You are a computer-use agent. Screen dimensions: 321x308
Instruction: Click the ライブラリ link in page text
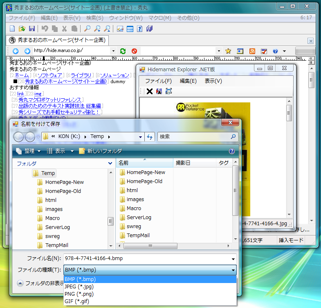(81, 75)
